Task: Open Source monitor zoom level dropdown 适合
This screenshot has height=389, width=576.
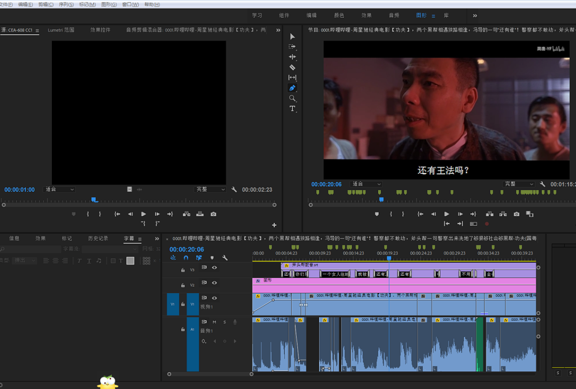Action: (x=59, y=190)
